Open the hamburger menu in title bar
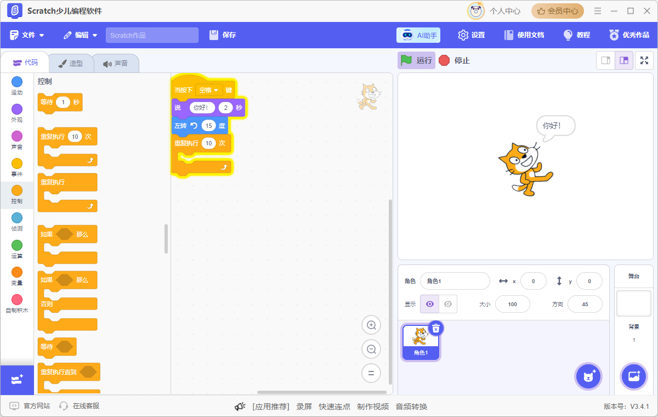 click(598, 11)
